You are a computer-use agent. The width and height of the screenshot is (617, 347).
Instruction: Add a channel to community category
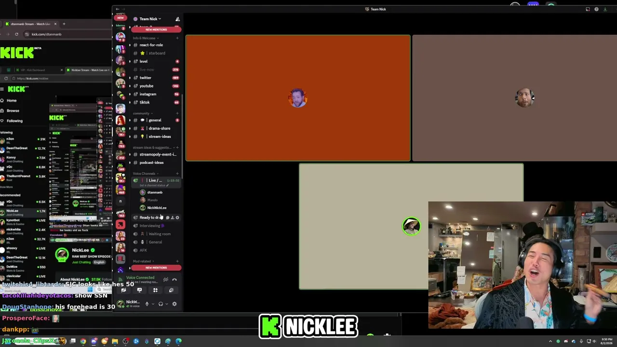177,113
